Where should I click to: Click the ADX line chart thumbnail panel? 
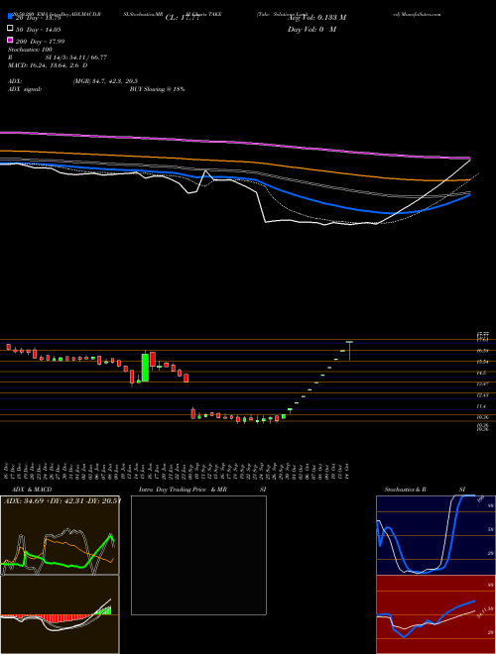coord(60,535)
